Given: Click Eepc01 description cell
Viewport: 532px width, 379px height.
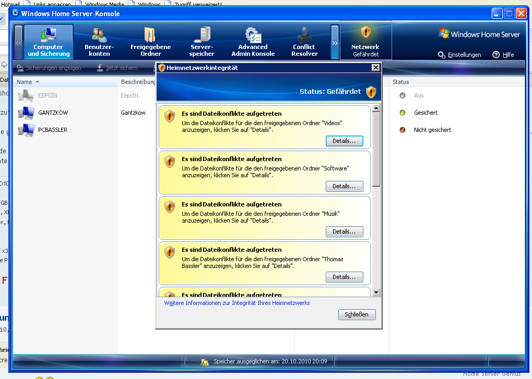Looking at the screenshot, I should coord(129,95).
